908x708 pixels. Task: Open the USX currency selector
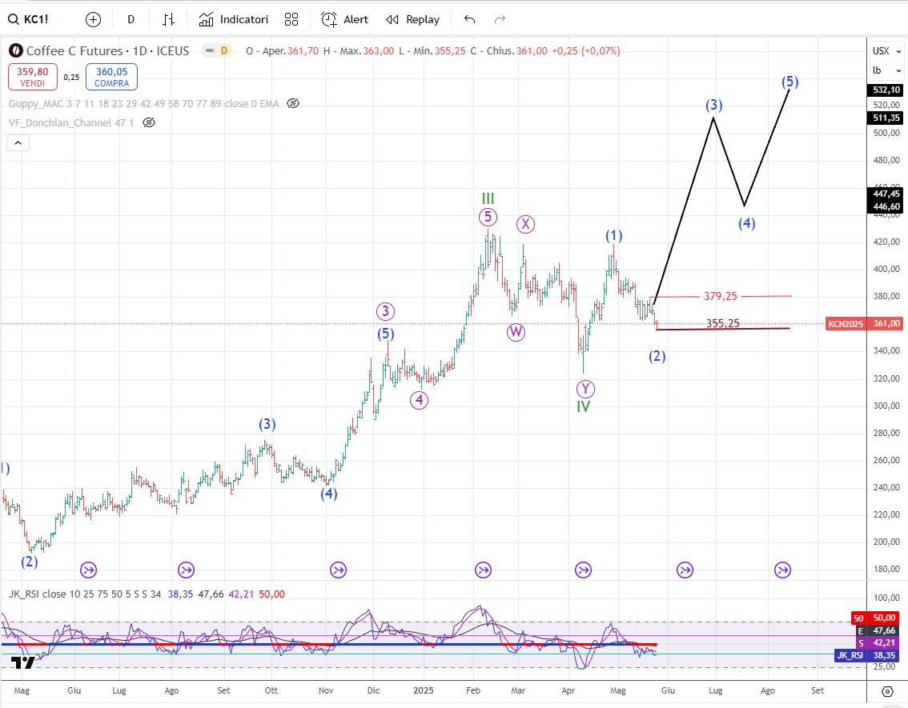(880, 50)
